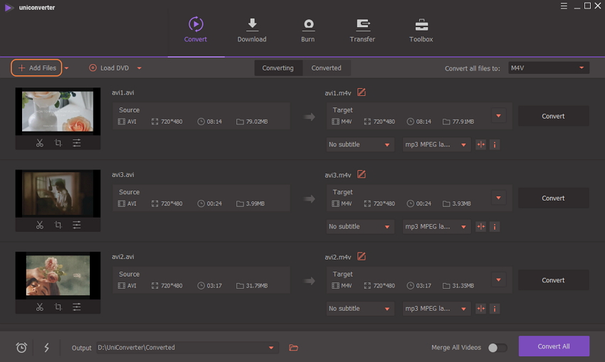Viewport: 605px width, 362px height.
Task: Open the Download section
Action: (252, 30)
